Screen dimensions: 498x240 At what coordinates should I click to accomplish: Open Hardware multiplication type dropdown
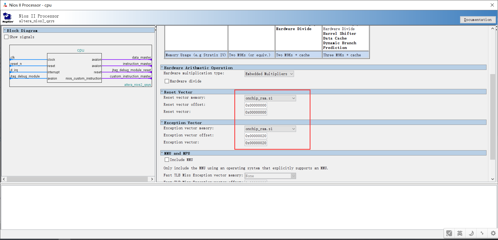pos(269,74)
